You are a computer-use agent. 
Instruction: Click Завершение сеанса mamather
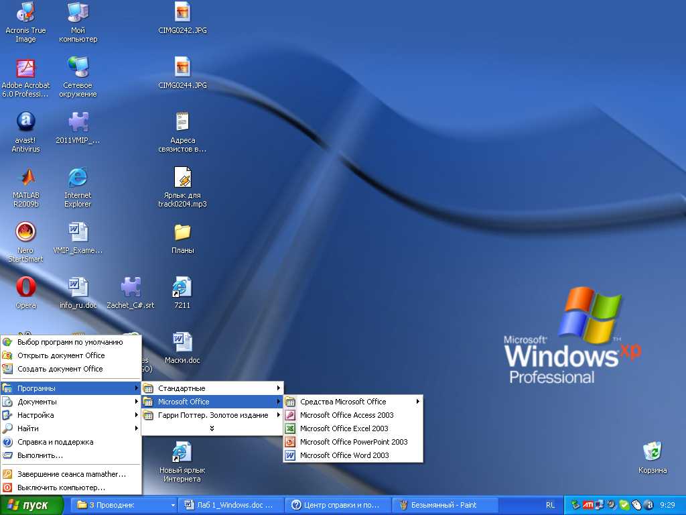71,474
